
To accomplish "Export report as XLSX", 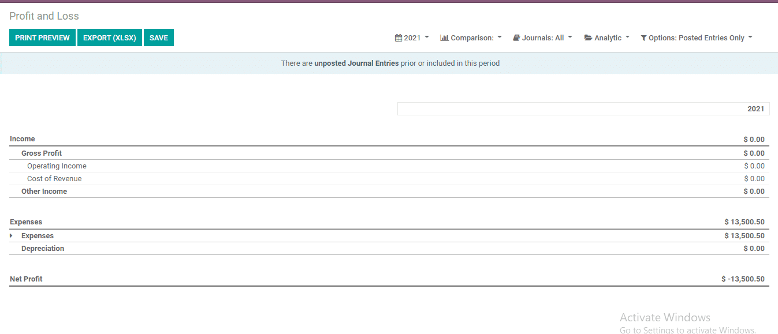I will pos(110,37).
